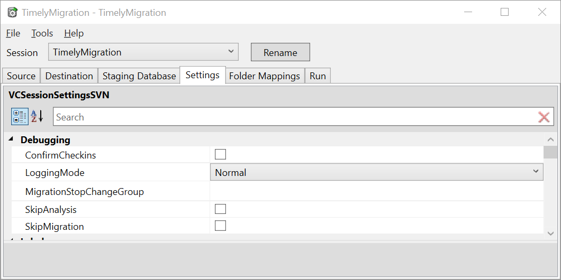The image size is (561, 280).
Task: Click into the Search field
Action: (294, 117)
